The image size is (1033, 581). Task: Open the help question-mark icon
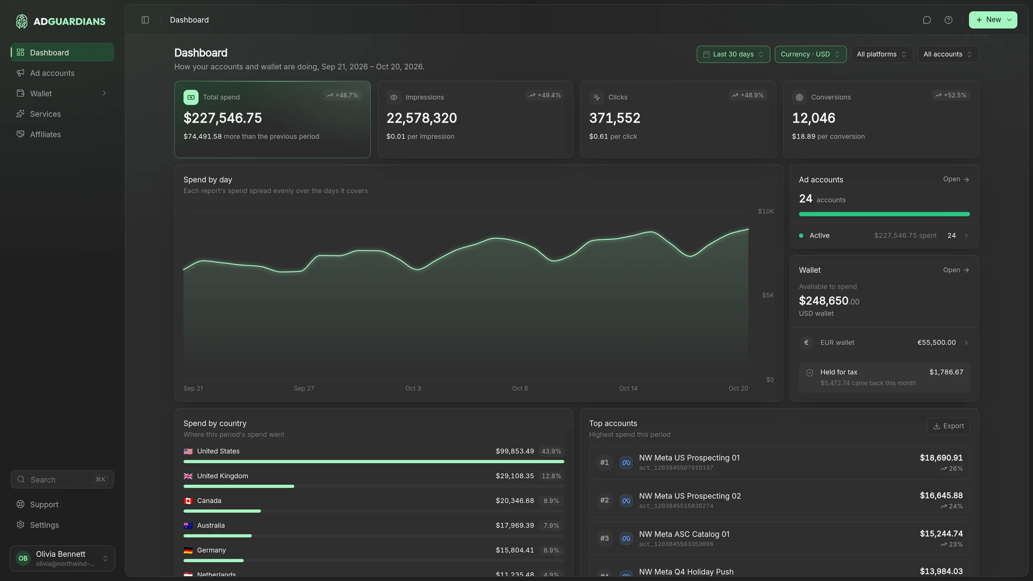(948, 20)
